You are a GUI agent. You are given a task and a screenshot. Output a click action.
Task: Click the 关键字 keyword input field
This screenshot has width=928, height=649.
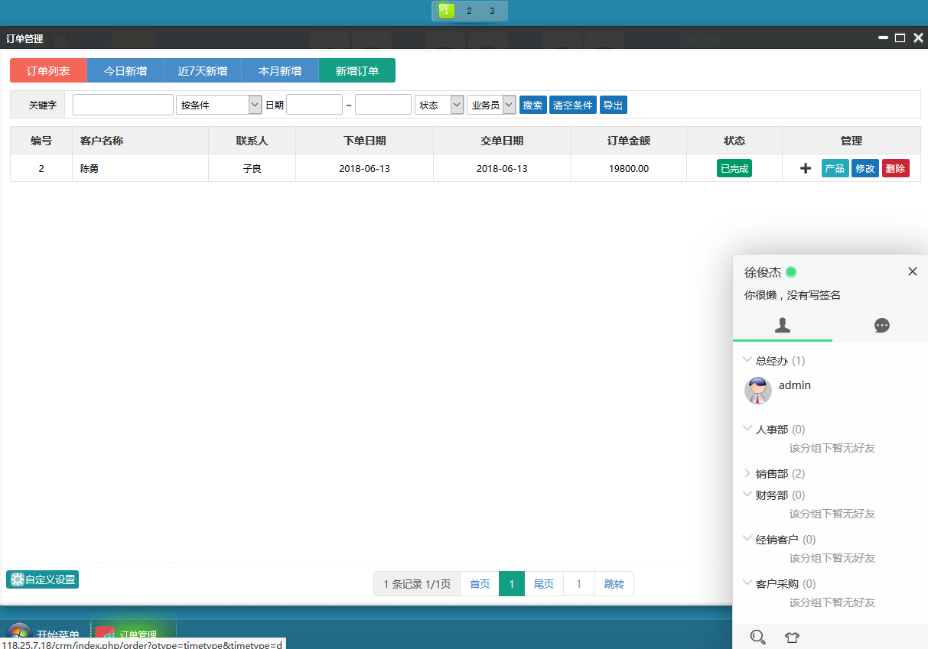click(x=122, y=105)
